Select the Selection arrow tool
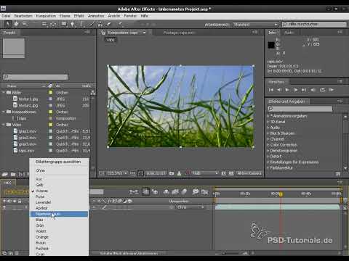This screenshot has width=349, height=261. [x=8, y=24]
